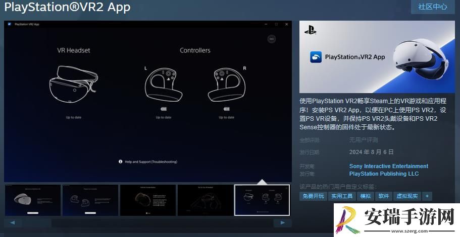This screenshot has width=460, height=237.
Task: Open Sony Interactive Entertainment developer link
Action: [389, 166]
